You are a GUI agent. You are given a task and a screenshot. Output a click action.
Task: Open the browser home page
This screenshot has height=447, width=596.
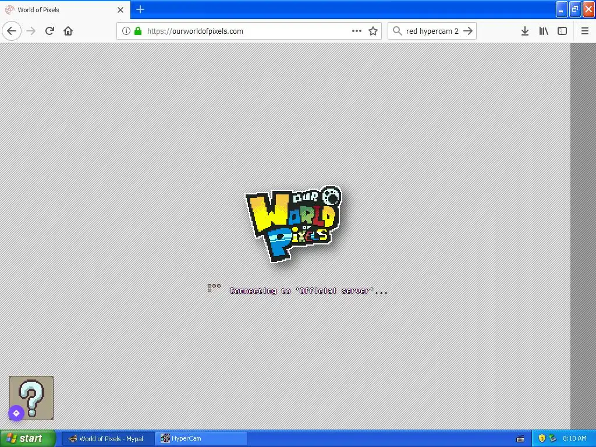pos(68,31)
